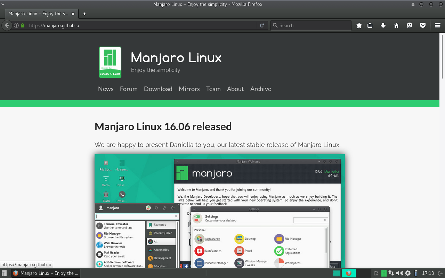Click the smiley face toolbar icon
The image size is (445, 278).
pos(410,25)
